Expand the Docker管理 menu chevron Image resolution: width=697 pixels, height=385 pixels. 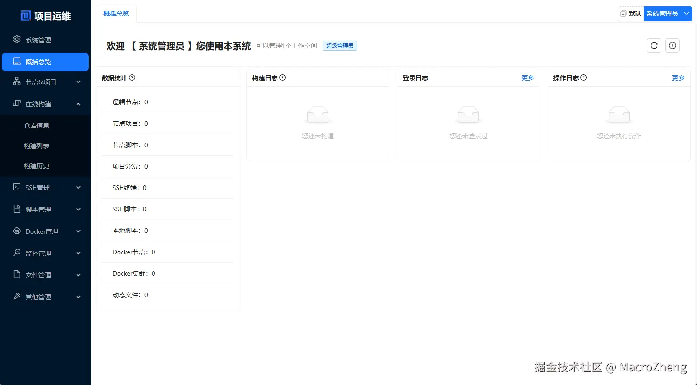pos(78,231)
